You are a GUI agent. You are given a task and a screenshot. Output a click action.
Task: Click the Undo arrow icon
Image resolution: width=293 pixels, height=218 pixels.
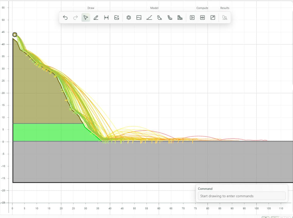point(65,17)
